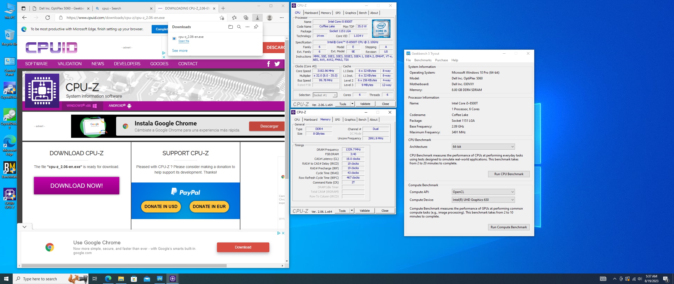The image size is (674, 284).
Task: Open File Explorer from the taskbar
Action: (121, 279)
